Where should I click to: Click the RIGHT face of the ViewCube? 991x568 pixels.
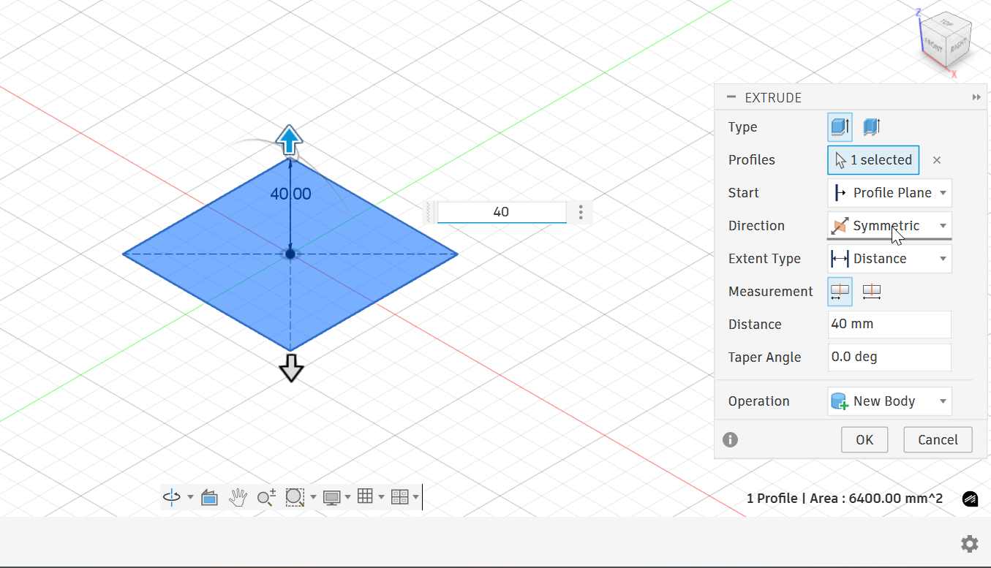(x=959, y=45)
